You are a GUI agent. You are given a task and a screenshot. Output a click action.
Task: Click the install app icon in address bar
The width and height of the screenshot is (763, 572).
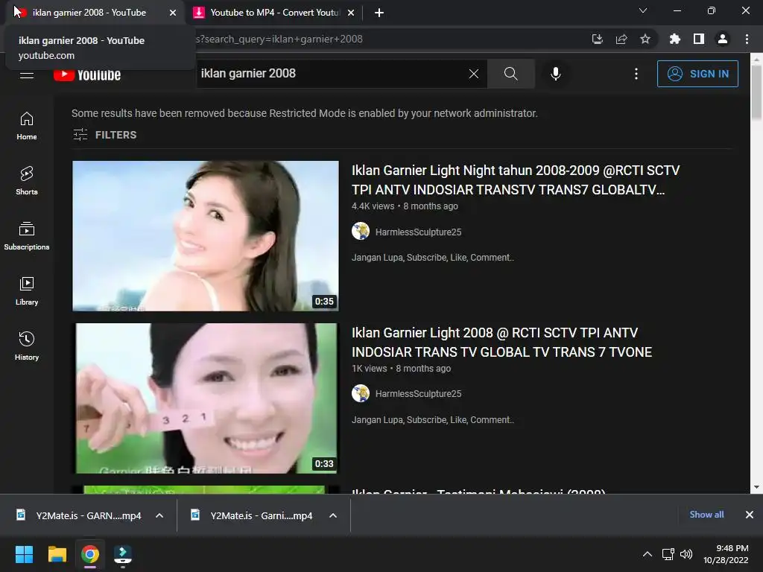click(x=598, y=39)
